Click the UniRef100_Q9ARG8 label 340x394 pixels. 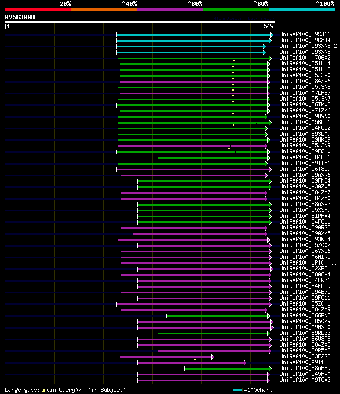pyautogui.click(x=305, y=228)
